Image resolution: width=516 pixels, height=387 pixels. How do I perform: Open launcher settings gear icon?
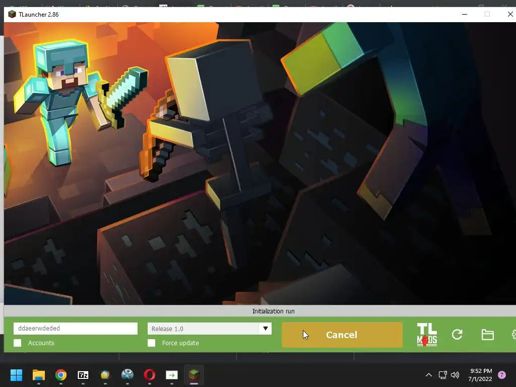click(x=513, y=335)
